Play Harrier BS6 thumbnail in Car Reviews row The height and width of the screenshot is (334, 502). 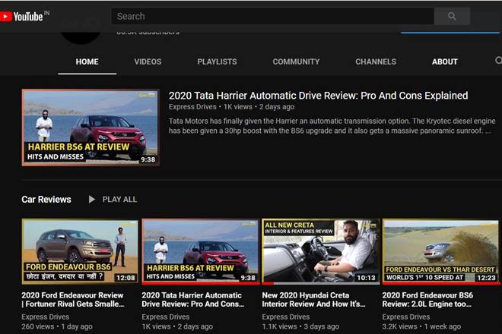[200, 251]
